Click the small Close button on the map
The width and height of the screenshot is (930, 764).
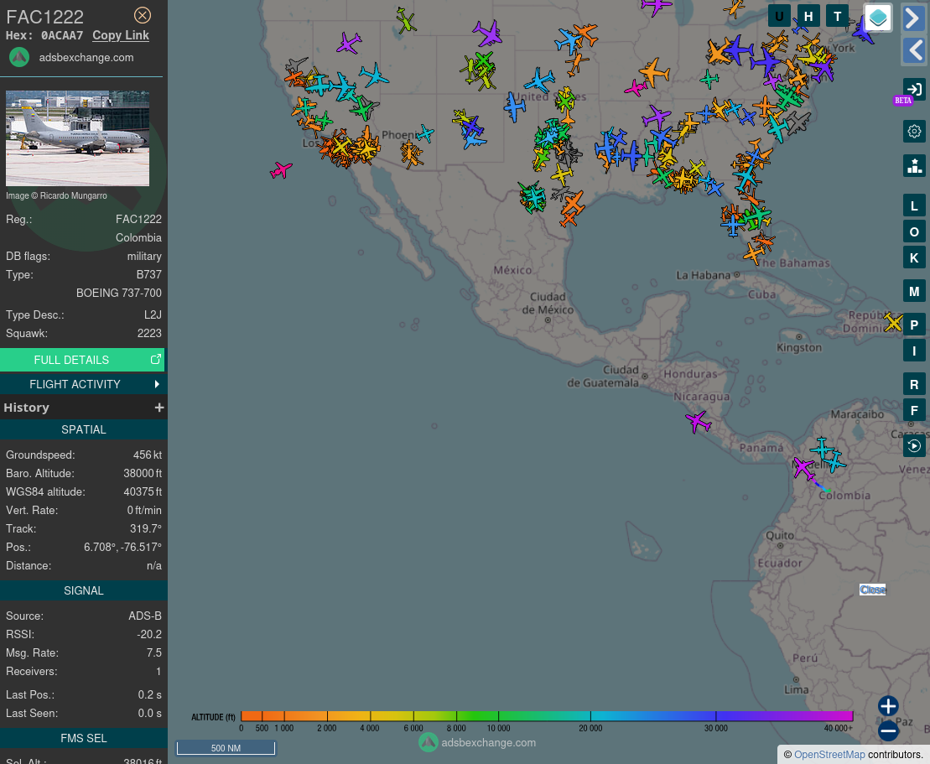pyautogui.click(x=872, y=590)
